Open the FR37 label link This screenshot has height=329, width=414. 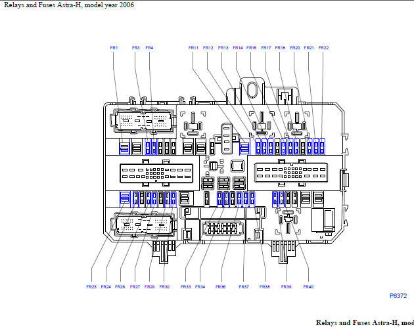coord(244,287)
